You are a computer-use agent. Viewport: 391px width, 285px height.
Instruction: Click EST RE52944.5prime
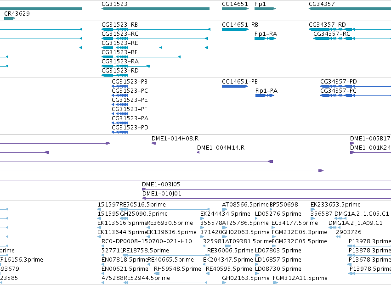147,278
